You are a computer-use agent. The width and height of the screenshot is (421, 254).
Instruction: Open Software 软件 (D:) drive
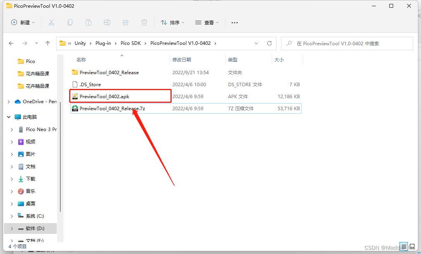coord(31,228)
